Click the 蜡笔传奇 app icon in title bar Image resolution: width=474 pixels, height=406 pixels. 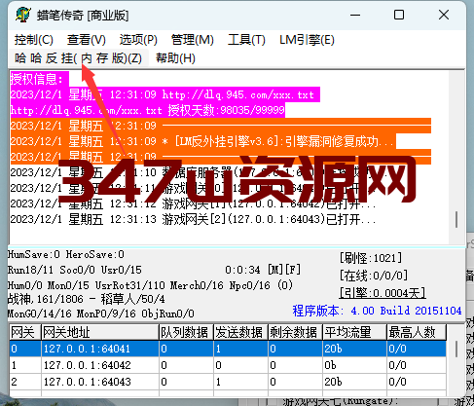pyautogui.click(x=22, y=15)
